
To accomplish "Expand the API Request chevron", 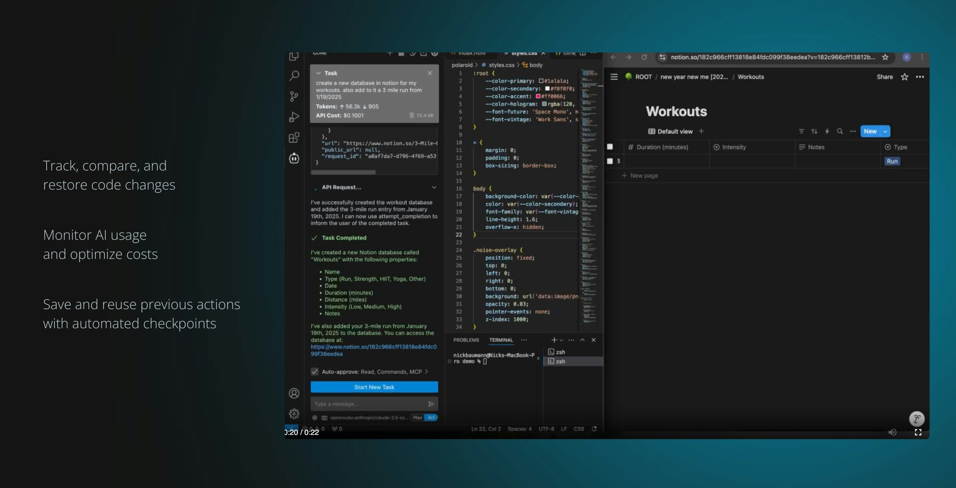I will (434, 187).
